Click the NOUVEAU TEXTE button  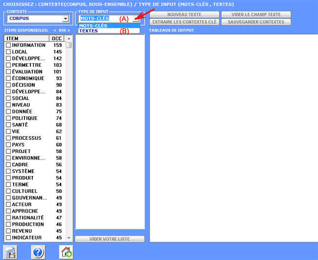pos(184,15)
